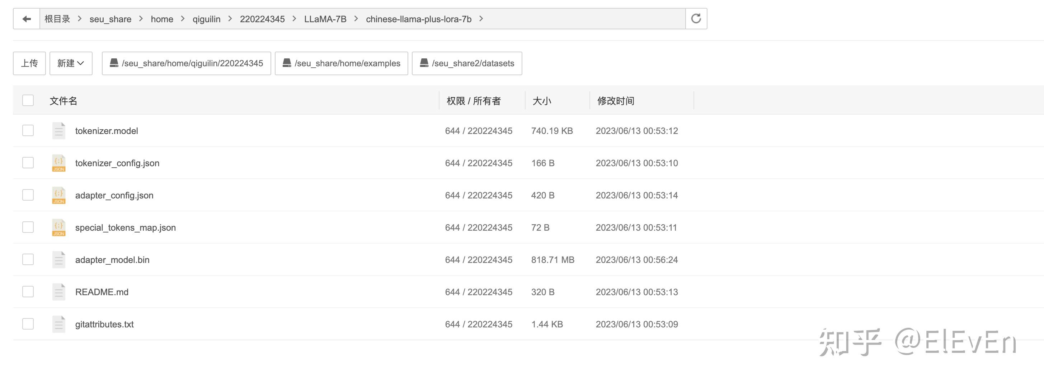1044x384 pixels.
Task: Click the README.md file icon
Action: [x=59, y=292]
